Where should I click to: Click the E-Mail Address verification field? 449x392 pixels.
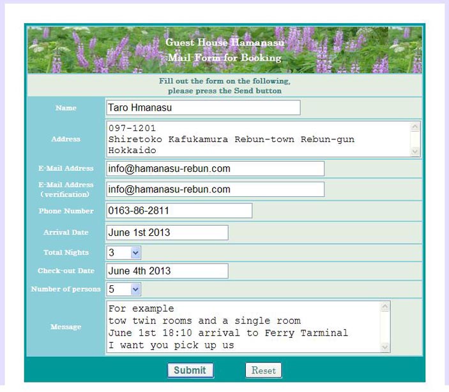point(215,189)
